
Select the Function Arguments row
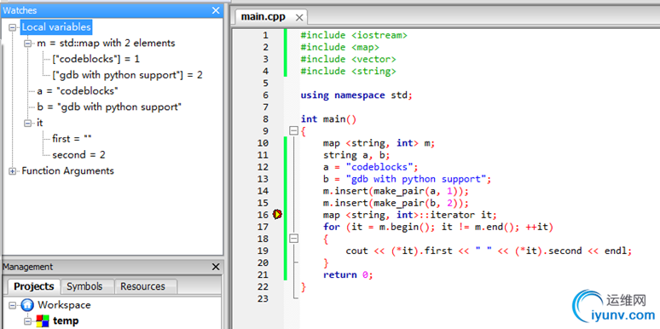[67, 170]
